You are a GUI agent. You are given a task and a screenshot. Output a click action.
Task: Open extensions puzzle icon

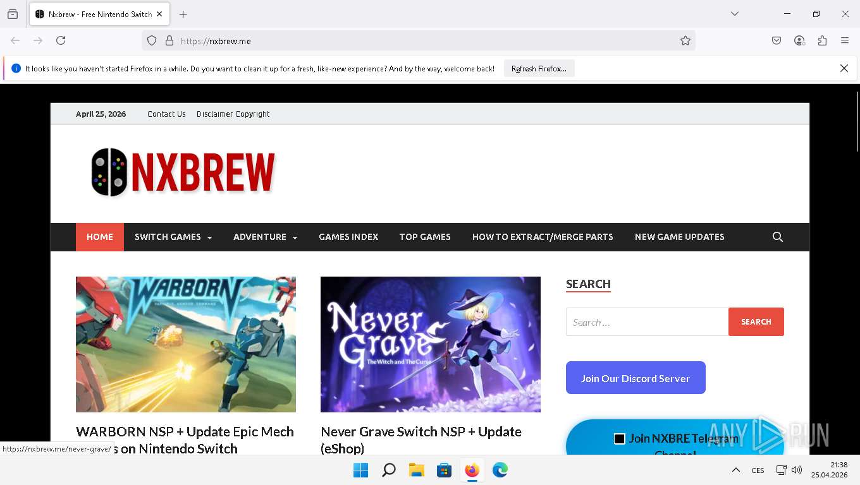pos(822,40)
